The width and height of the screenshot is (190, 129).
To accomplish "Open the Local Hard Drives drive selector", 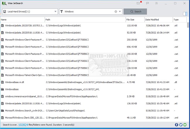I will coord(30,12).
